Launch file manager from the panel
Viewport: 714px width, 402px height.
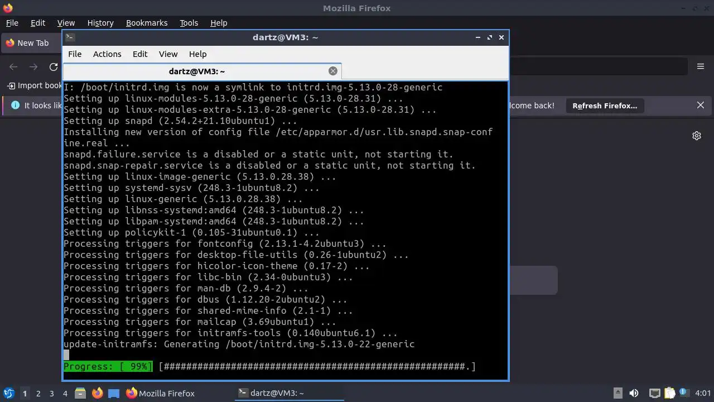(80, 393)
